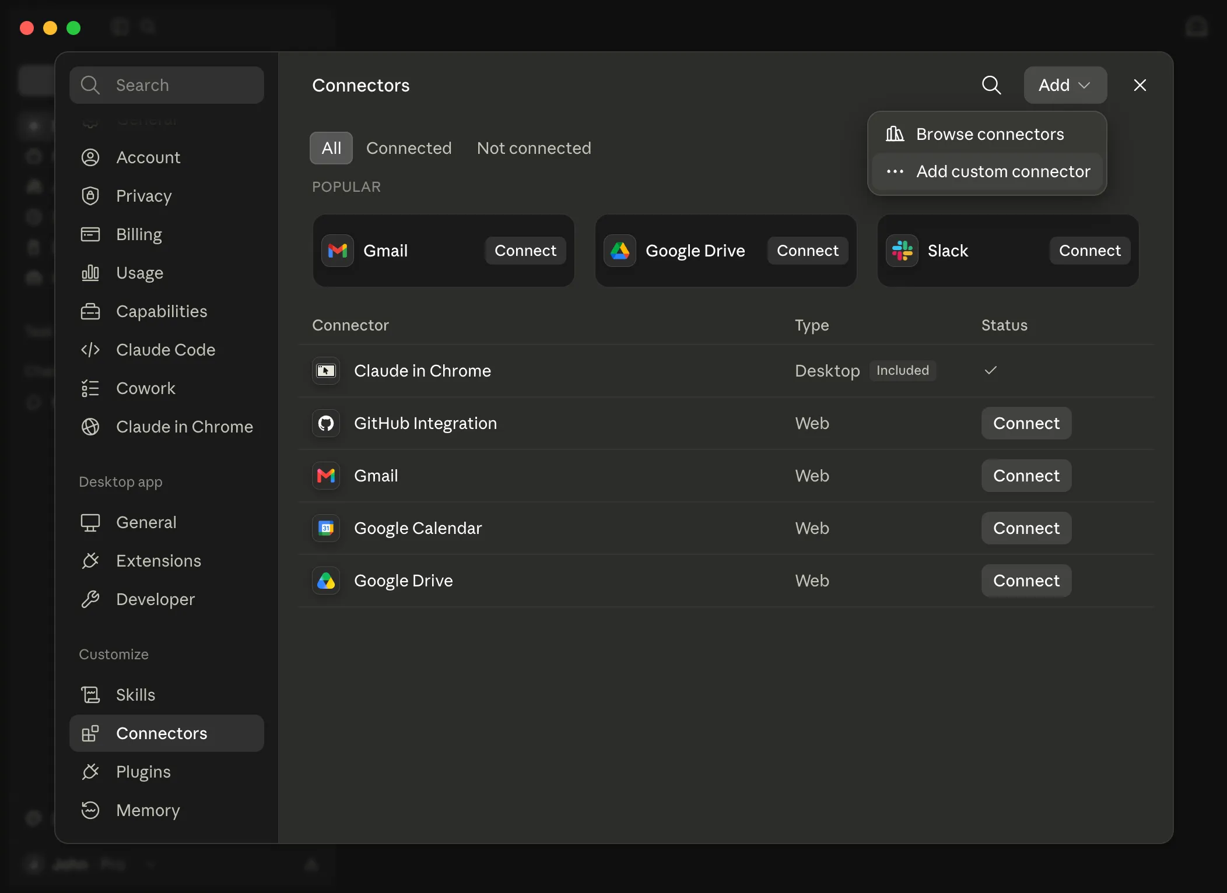Open the Skills settings section
Viewport: 1227px width, 893px height.
click(x=167, y=695)
